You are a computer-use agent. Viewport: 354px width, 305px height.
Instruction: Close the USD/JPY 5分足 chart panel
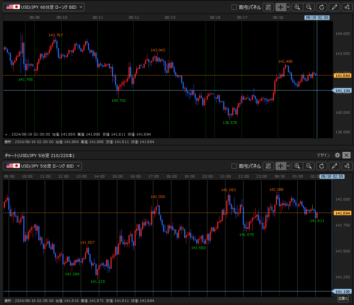point(346,155)
